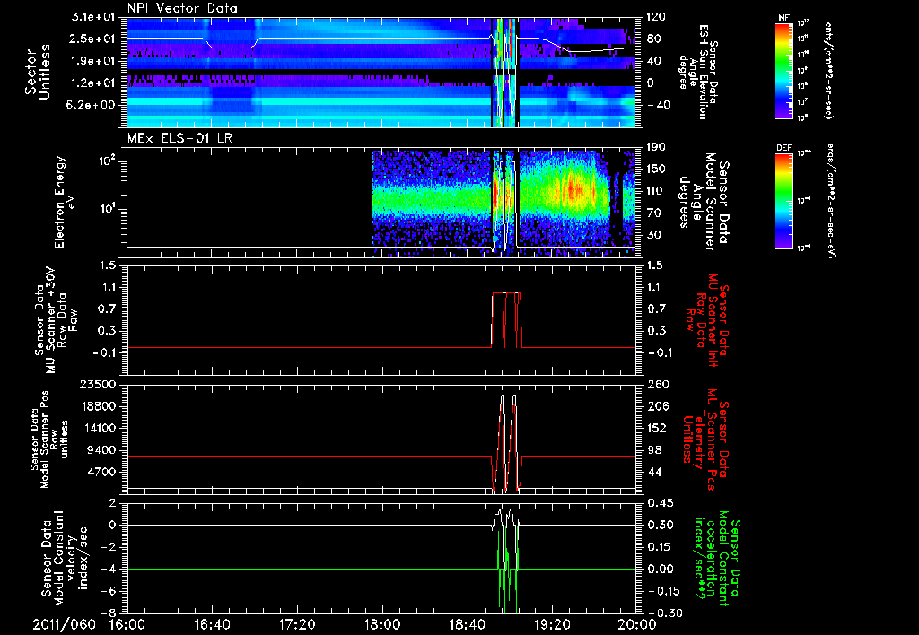Click the Sector Unitless axis title
Viewport: 919px width, 635px height.
[38, 72]
